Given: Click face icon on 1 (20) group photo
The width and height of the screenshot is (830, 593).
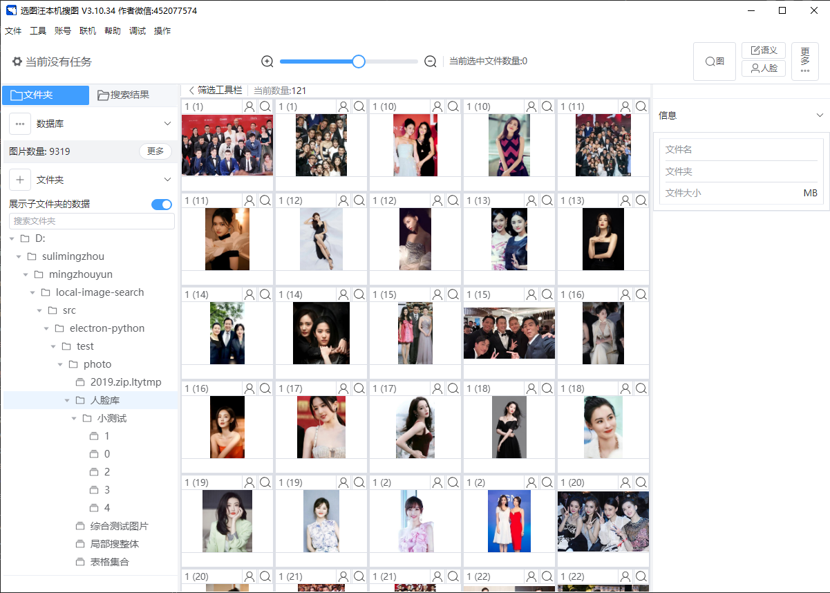Looking at the screenshot, I should [x=625, y=482].
